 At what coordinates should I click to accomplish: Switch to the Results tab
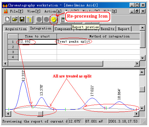coord(107,29)
